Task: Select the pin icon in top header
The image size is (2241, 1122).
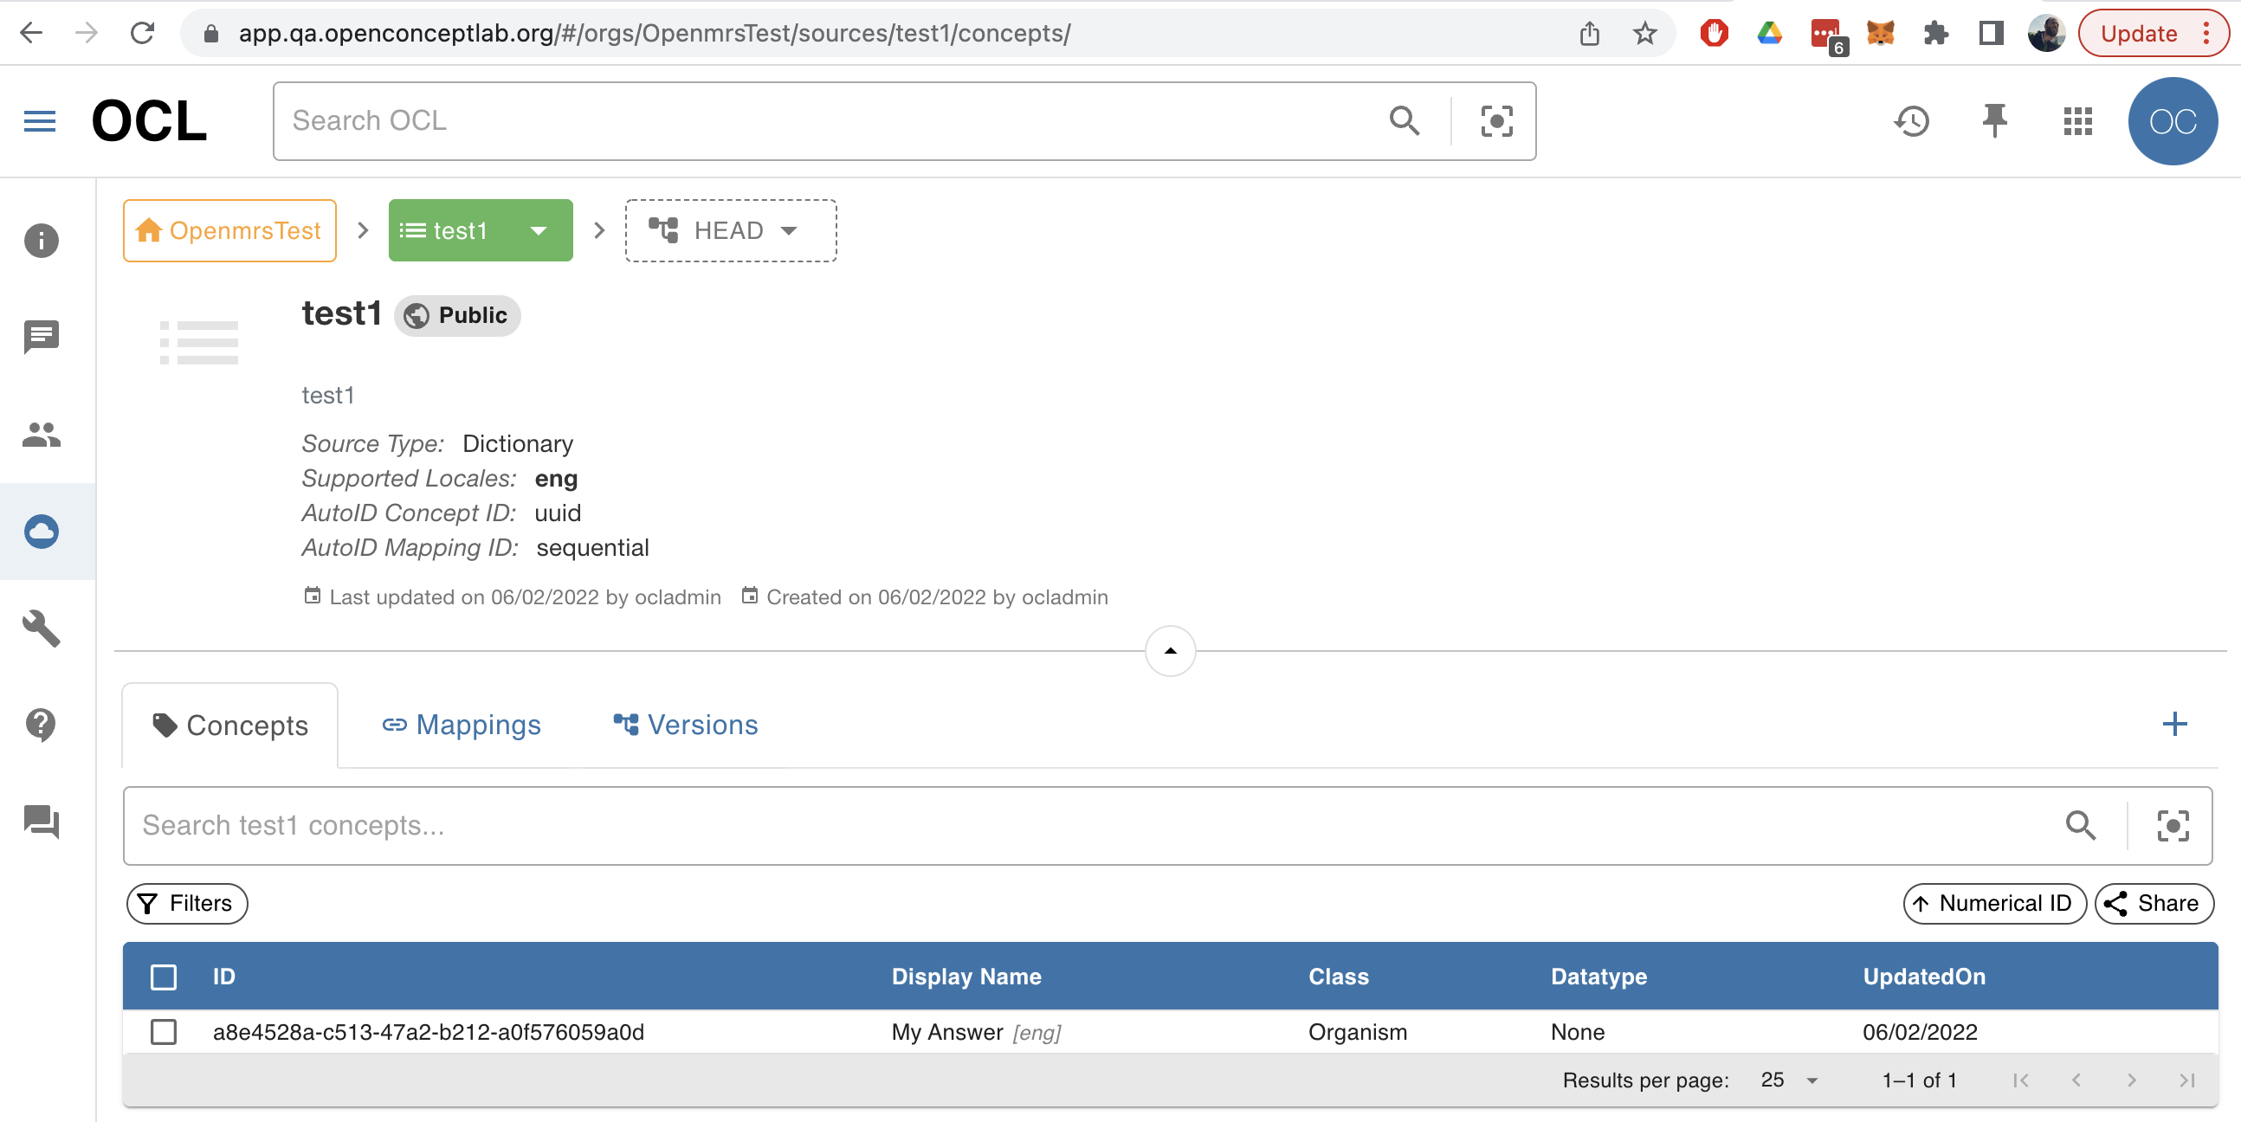Action: point(1995,121)
